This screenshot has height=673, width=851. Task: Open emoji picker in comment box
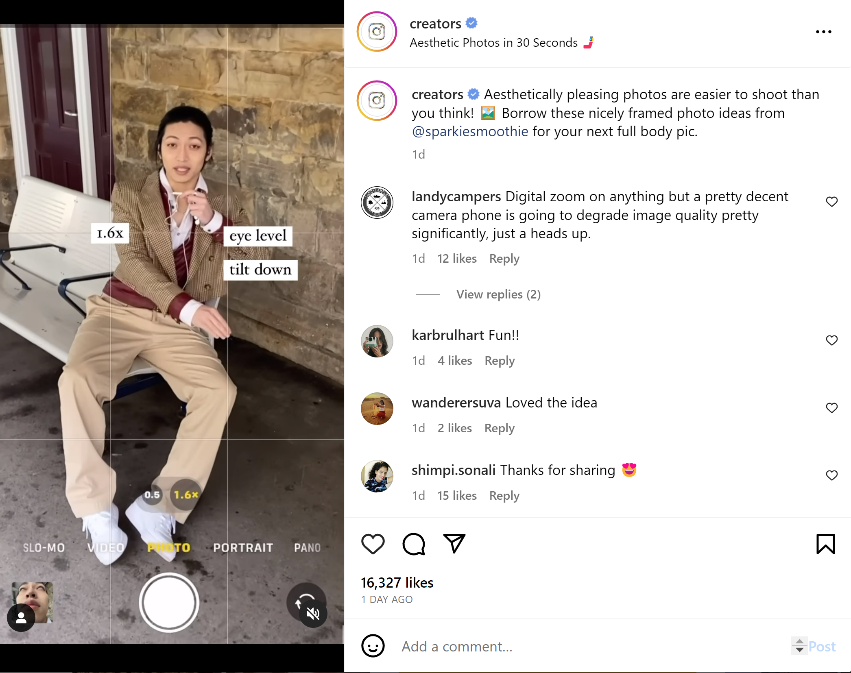coord(373,646)
